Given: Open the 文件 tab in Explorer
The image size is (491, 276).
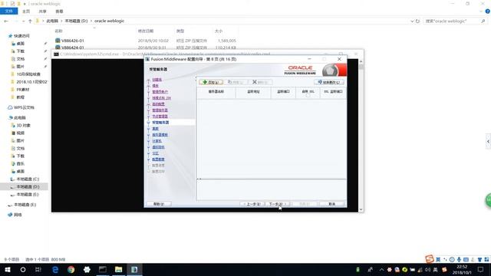Looking at the screenshot, I should [8, 11].
